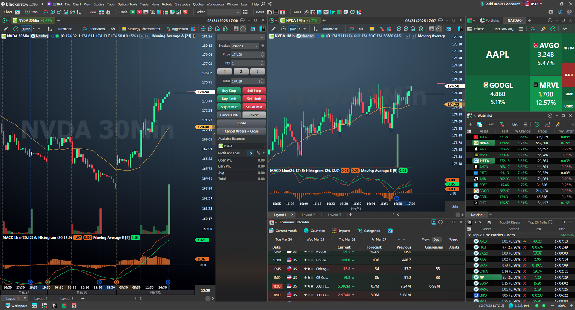Open the Bracket dropdown

[x=245, y=46]
